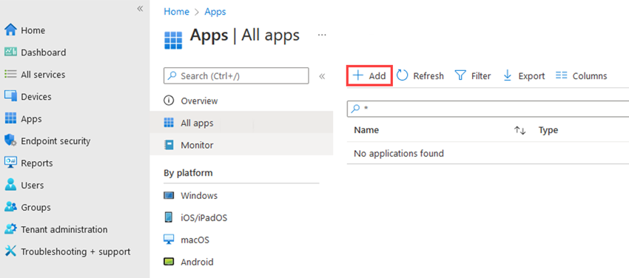Refresh the apps list

(420, 75)
